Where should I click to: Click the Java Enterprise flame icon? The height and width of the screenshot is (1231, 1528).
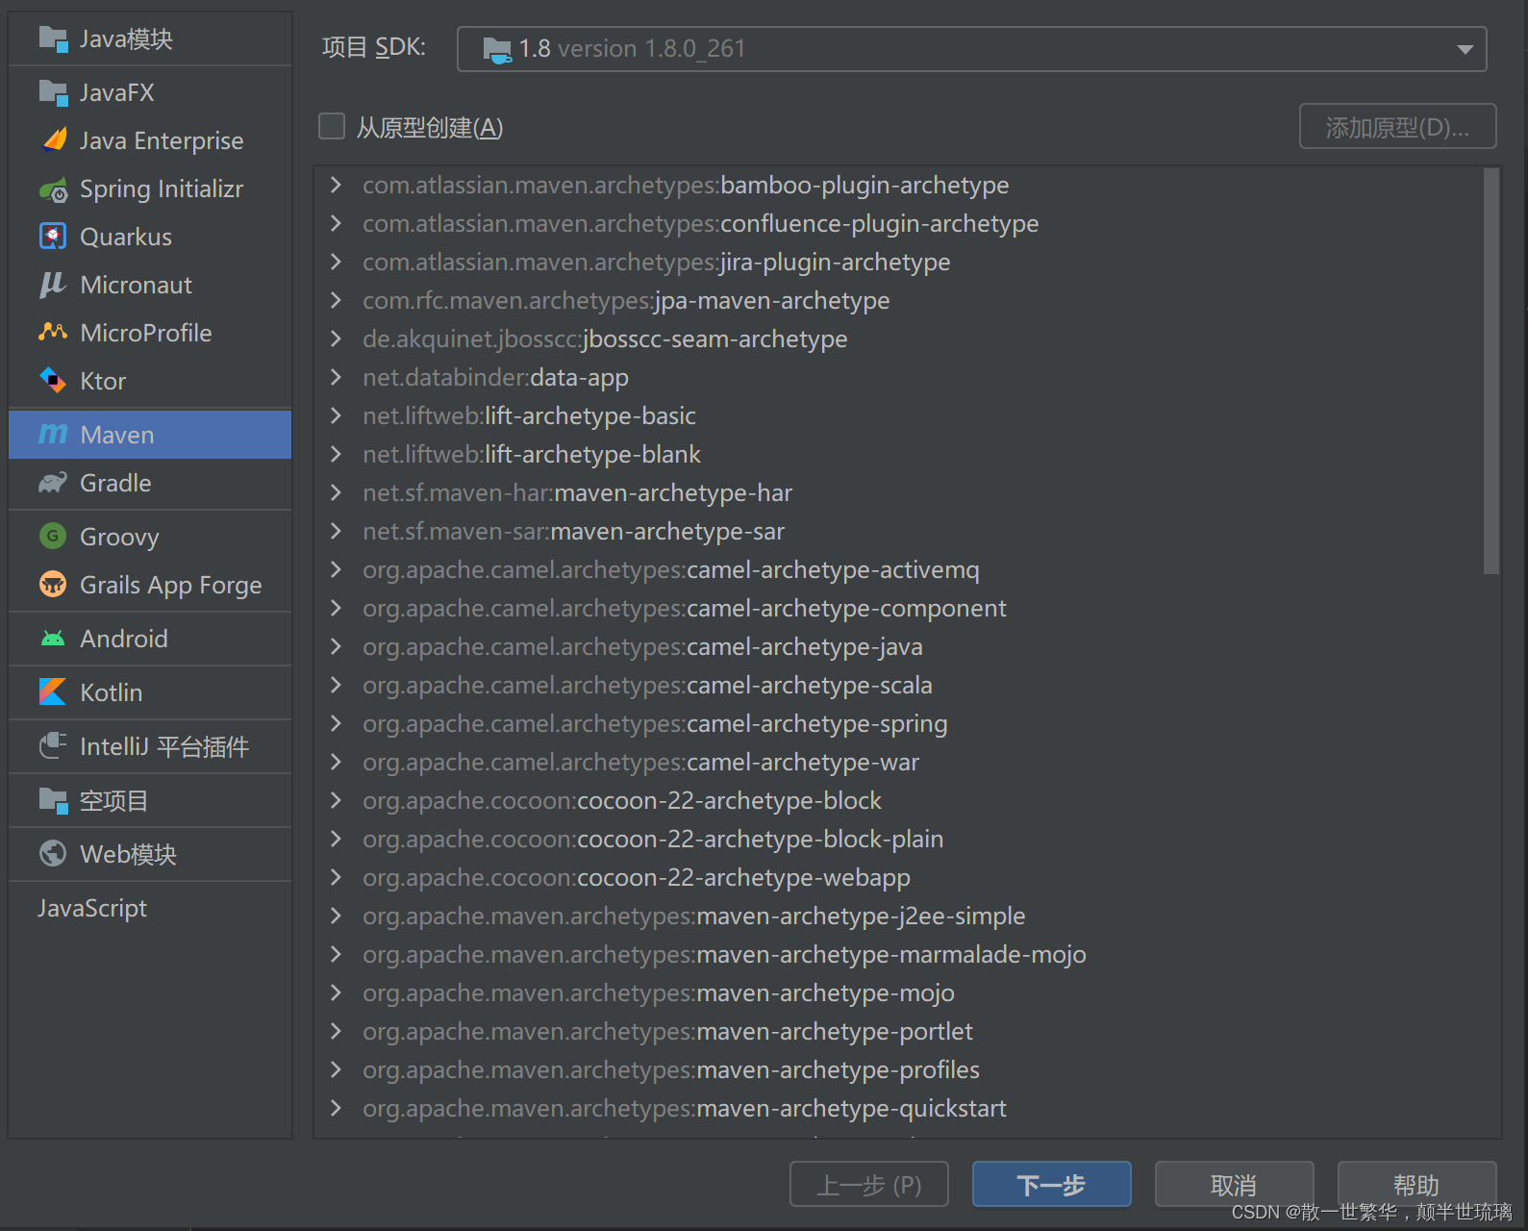coord(54,140)
